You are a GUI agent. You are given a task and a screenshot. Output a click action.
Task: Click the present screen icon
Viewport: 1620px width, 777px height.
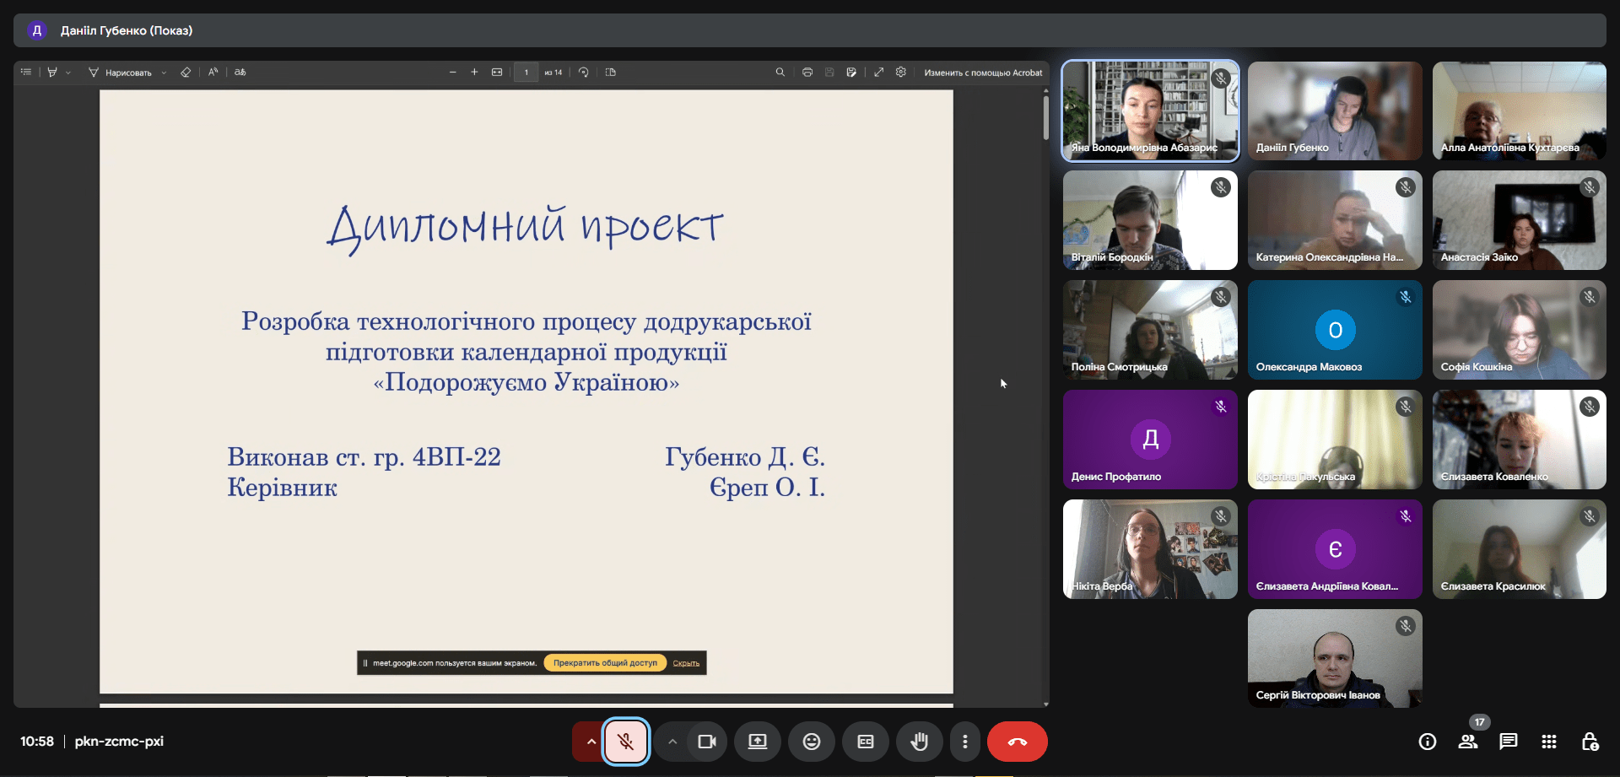coord(757,742)
